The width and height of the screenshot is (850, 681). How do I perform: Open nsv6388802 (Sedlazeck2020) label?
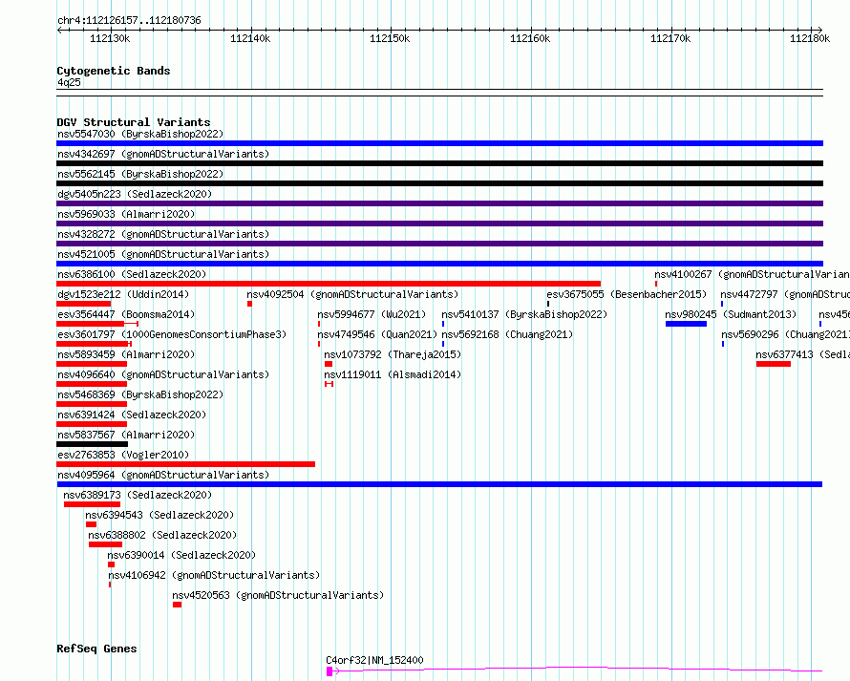coord(162,535)
